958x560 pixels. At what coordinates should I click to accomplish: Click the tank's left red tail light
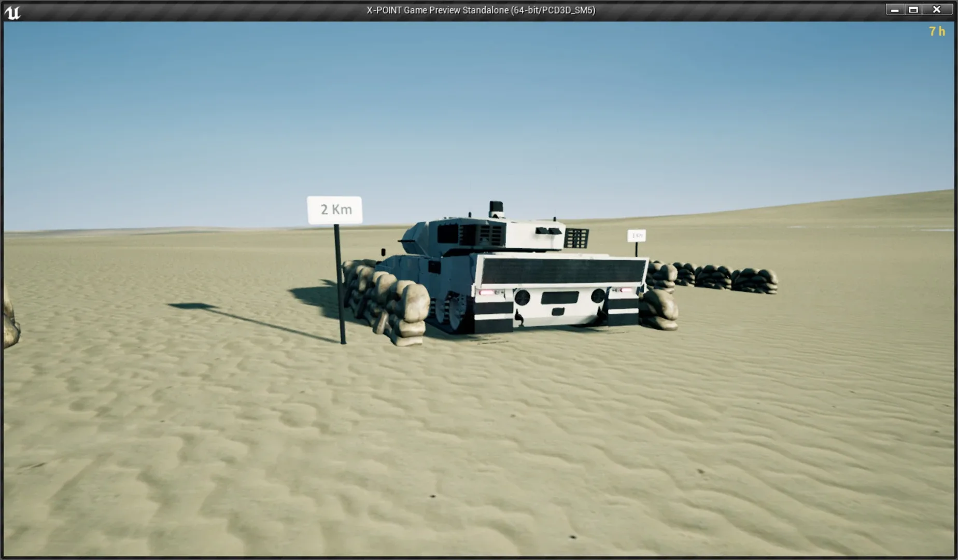click(486, 293)
